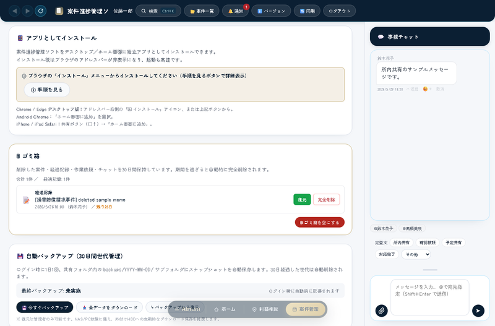Click the アプリとしてインストール heading
495x326 pixels.
coord(57,38)
